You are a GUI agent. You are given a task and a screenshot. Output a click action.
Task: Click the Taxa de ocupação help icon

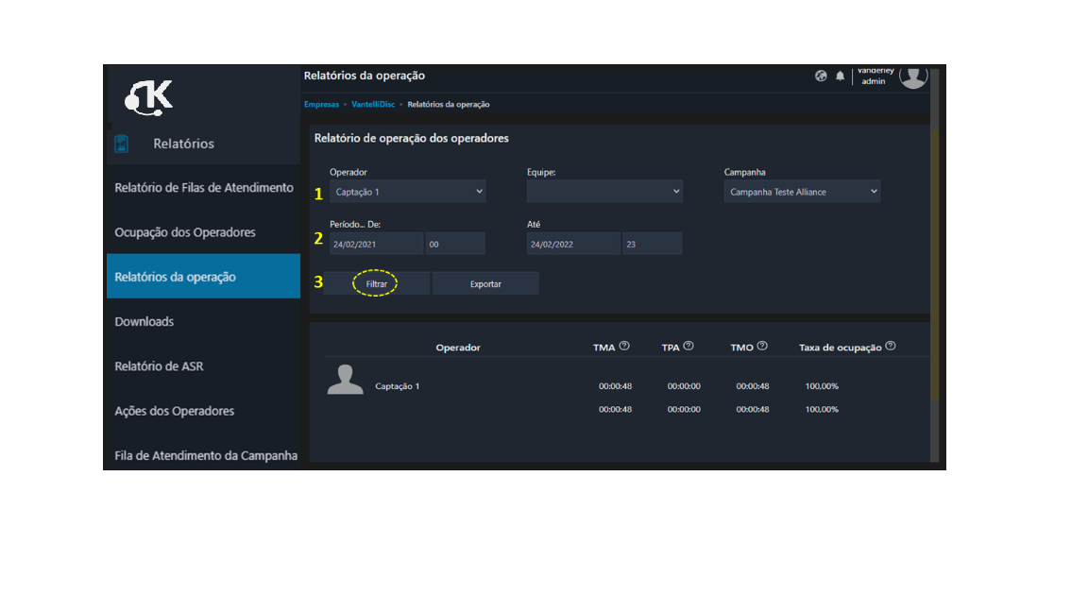(891, 346)
